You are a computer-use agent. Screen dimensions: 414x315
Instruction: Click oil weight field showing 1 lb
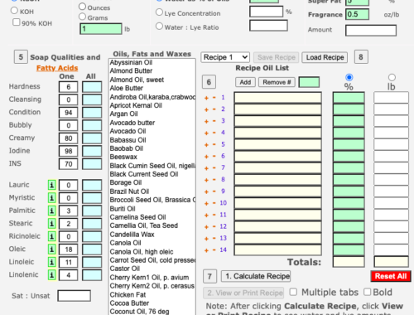(101, 29)
